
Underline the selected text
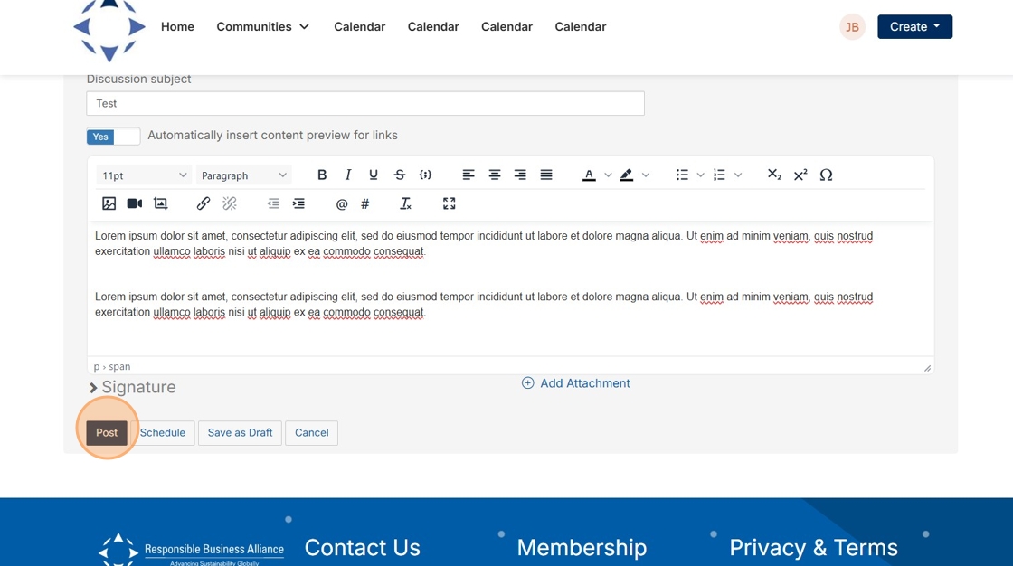click(374, 175)
